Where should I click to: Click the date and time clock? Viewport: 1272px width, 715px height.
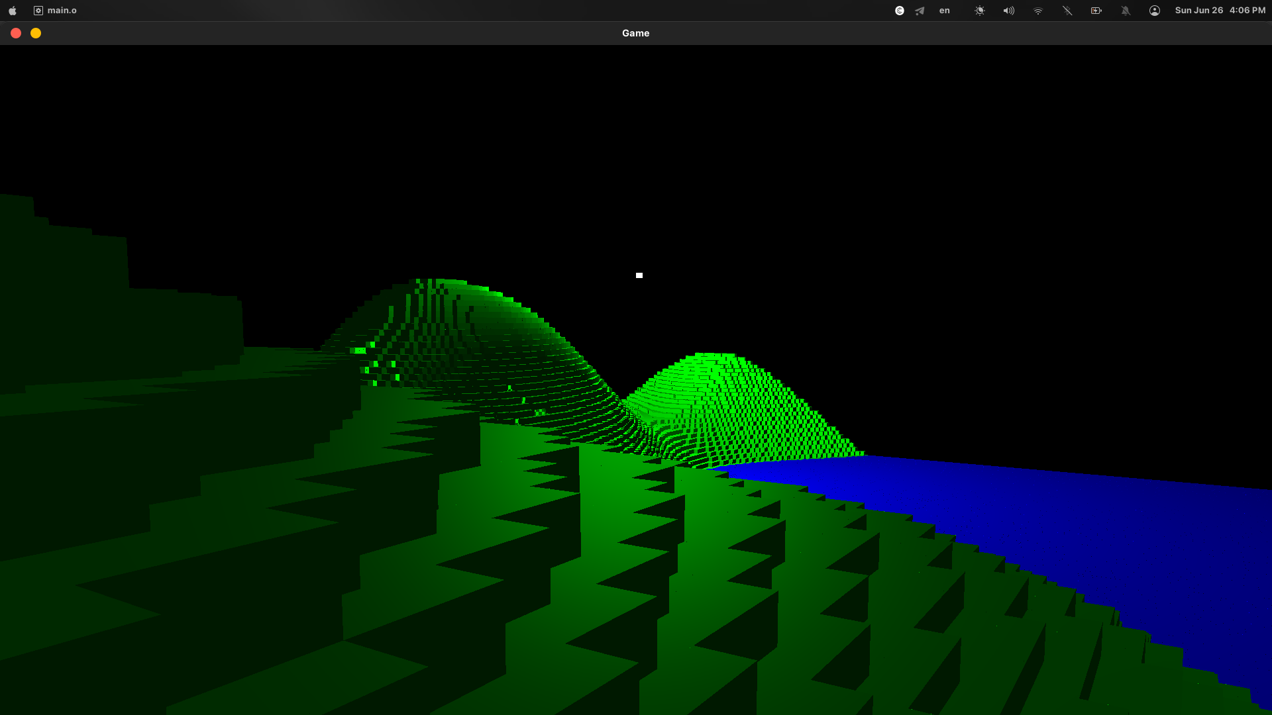(x=1220, y=11)
